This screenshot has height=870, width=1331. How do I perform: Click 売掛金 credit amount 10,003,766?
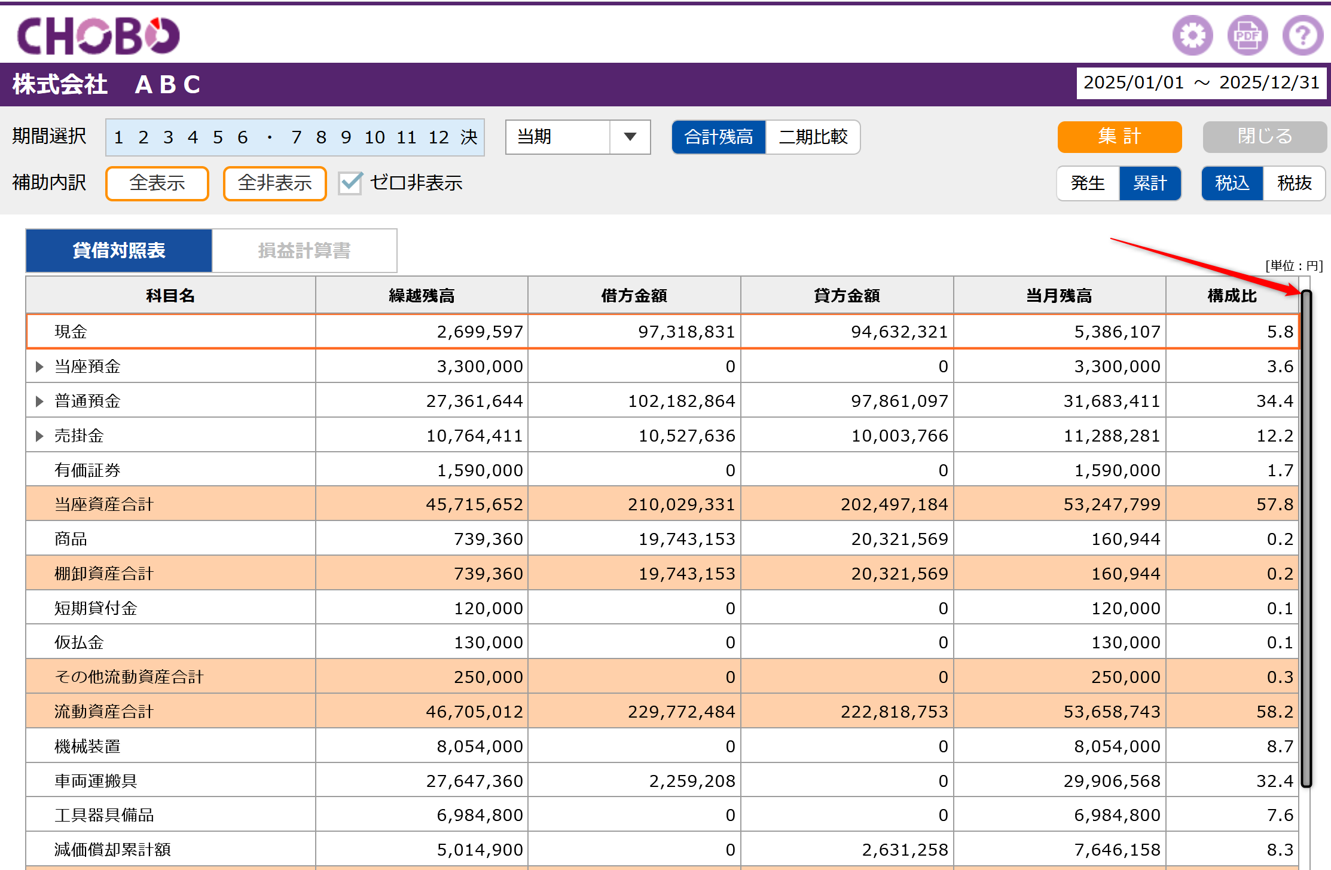899,436
